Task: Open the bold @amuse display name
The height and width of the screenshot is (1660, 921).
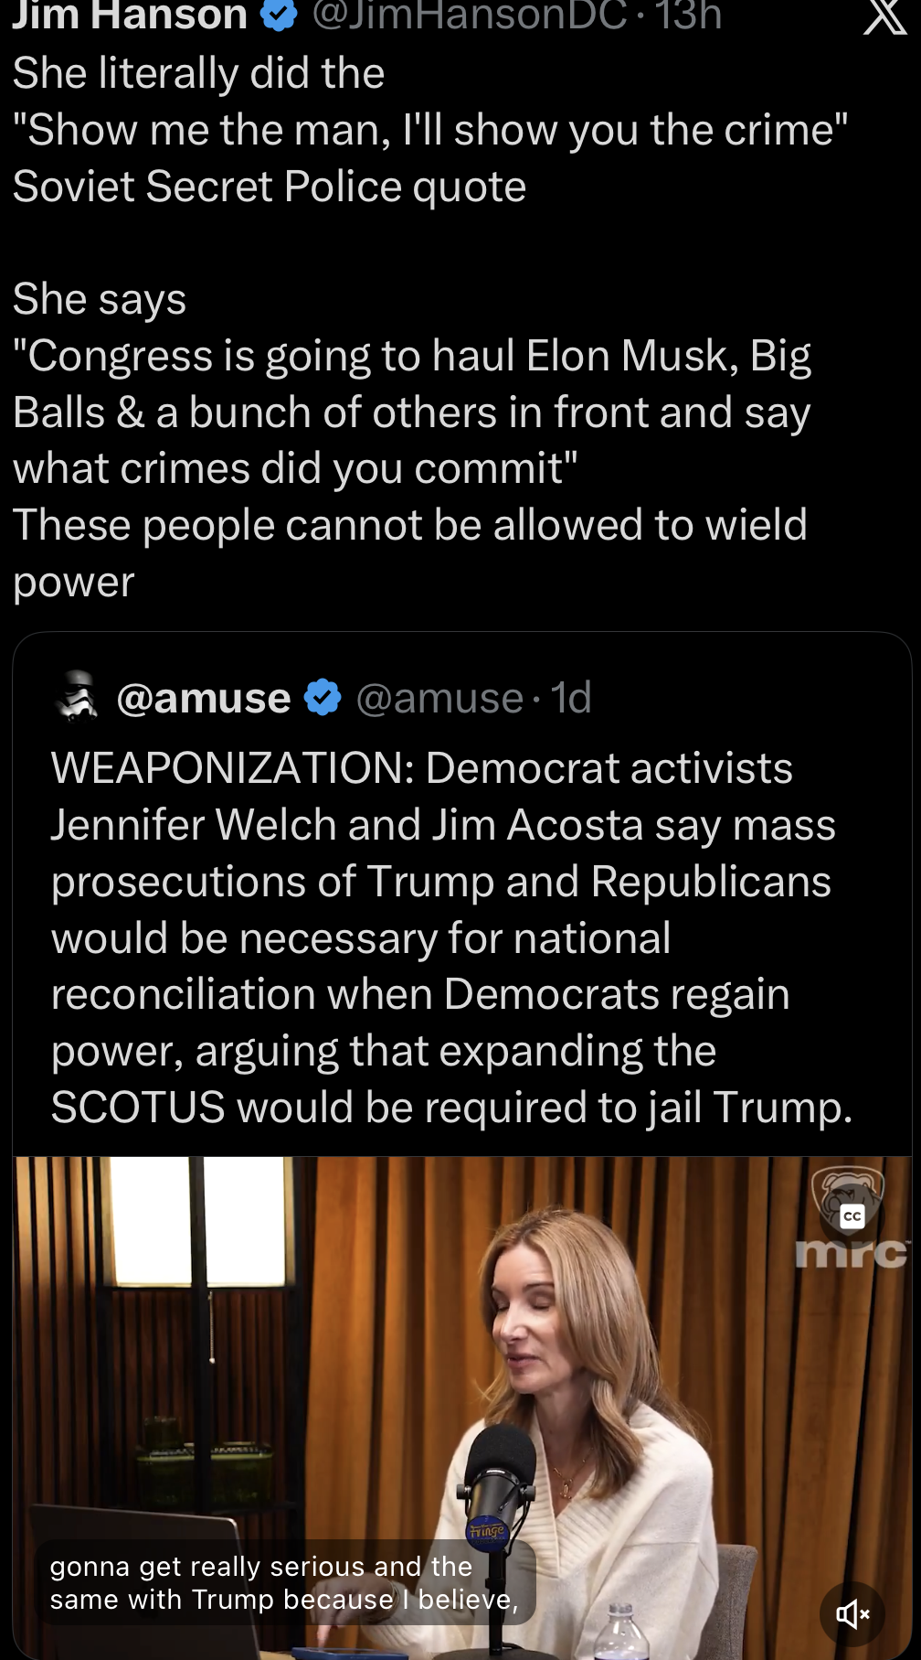Action: tap(204, 698)
